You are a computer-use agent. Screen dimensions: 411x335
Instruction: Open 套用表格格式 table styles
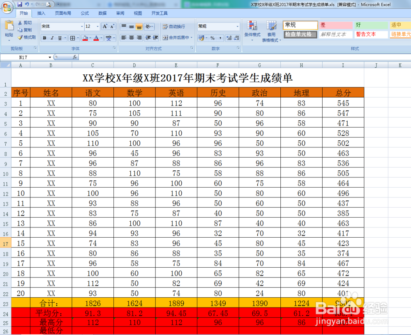[x=271, y=31]
